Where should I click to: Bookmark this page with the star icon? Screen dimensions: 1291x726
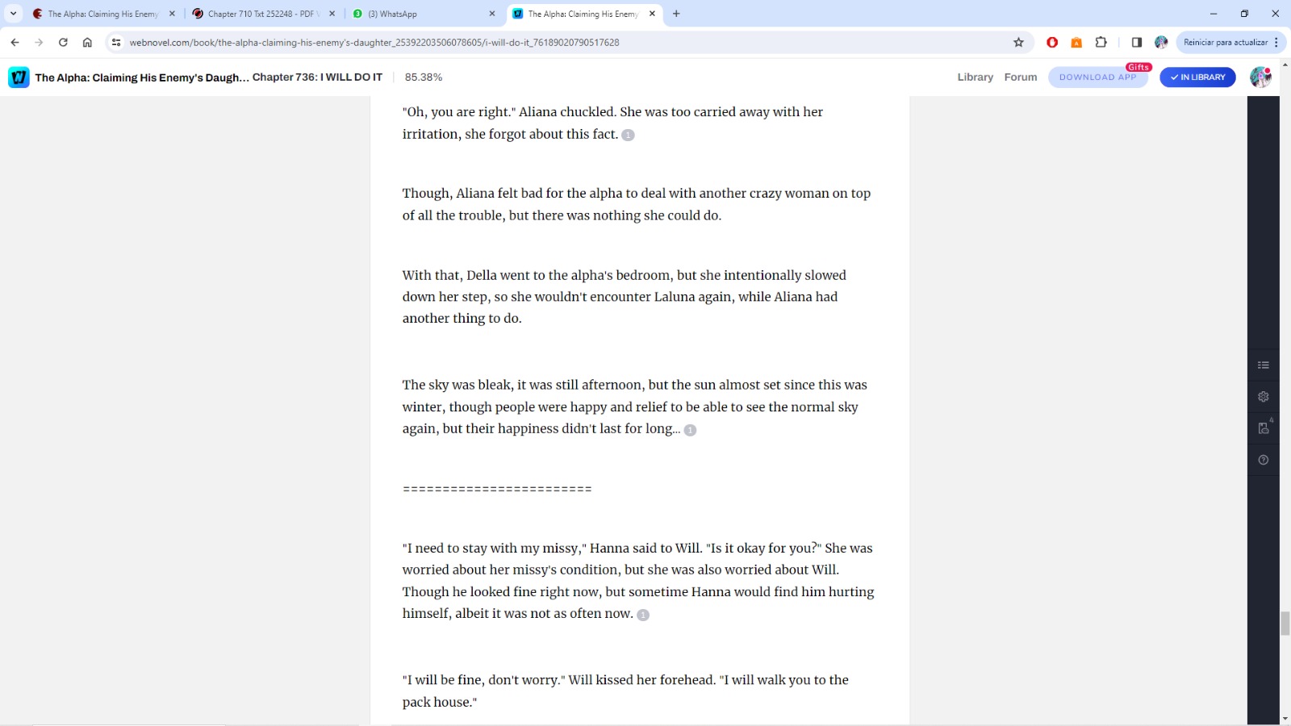(1018, 43)
